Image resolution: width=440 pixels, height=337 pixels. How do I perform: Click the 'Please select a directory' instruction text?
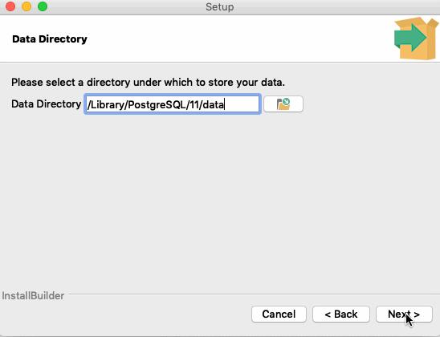coord(149,83)
